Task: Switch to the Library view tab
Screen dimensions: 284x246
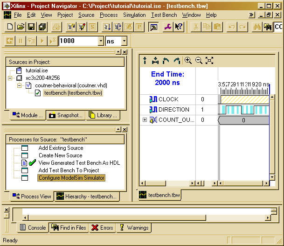Action: [103, 115]
